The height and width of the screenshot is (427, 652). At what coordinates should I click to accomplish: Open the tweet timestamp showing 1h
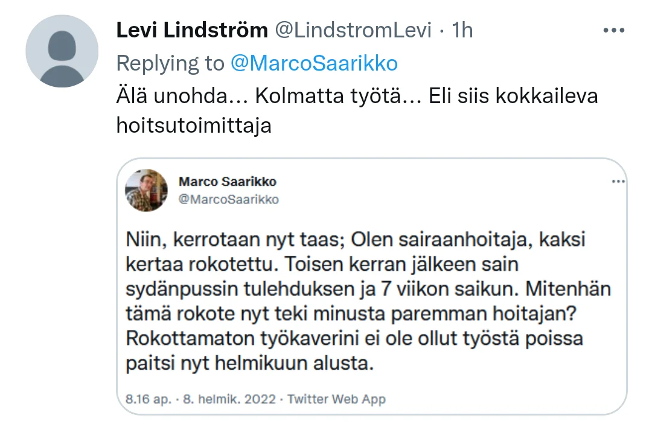461,30
